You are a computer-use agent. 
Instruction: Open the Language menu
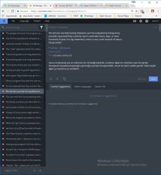[24, 21]
